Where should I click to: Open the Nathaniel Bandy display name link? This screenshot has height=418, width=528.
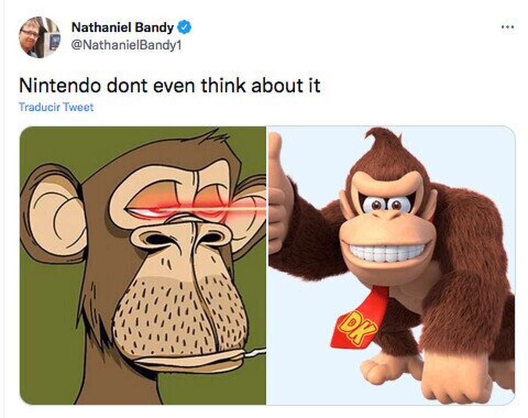coord(122,27)
